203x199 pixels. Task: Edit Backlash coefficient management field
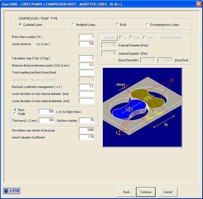pyautogui.click(x=87, y=87)
